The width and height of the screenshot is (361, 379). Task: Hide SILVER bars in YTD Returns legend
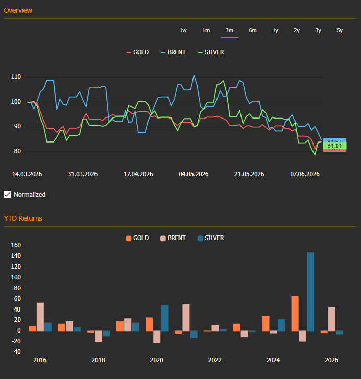tap(211, 238)
